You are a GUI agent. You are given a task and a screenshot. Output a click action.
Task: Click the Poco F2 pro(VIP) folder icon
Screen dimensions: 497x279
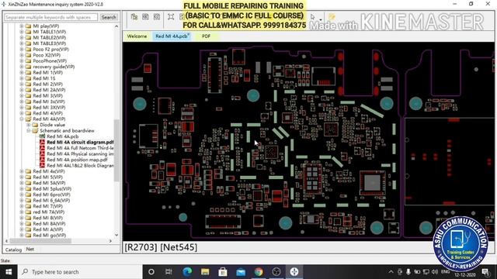click(28, 50)
